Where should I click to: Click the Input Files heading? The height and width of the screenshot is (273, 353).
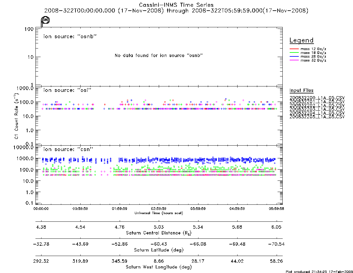[301, 90]
